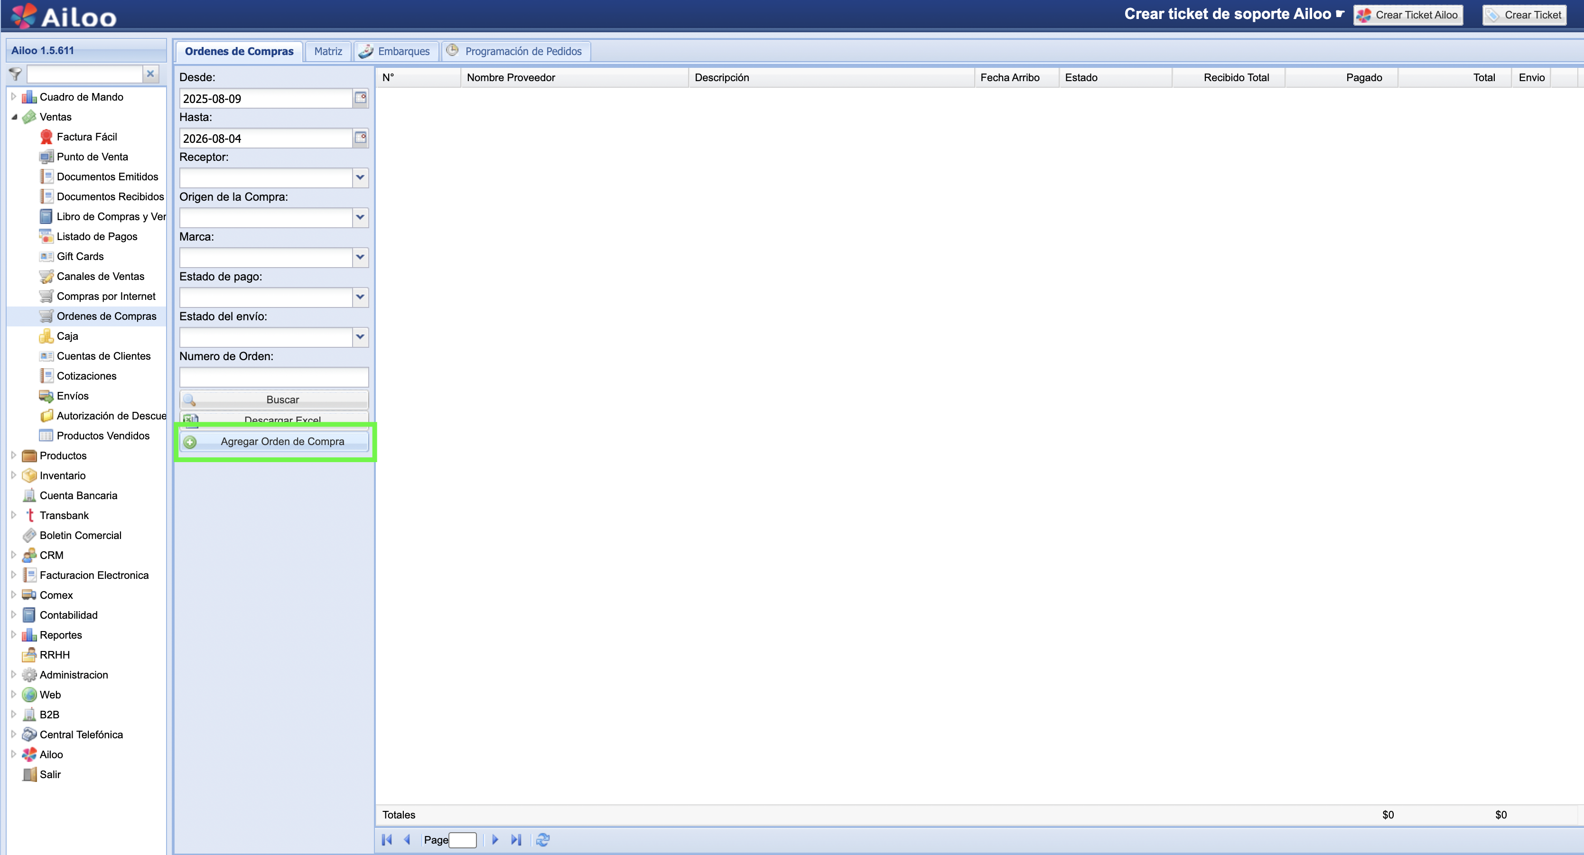Open the Marca dropdown

(360, 257)
